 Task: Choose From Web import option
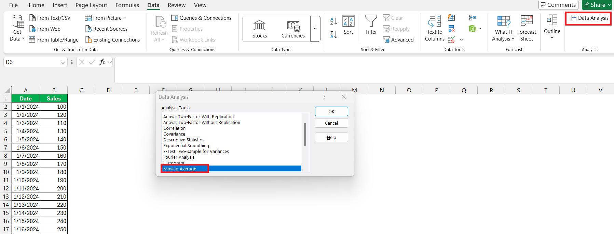(x=45, y=29)
